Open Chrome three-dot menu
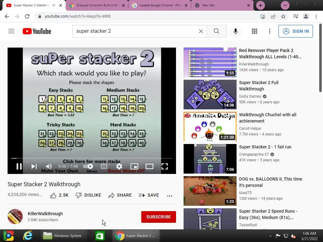 point(316,16)
